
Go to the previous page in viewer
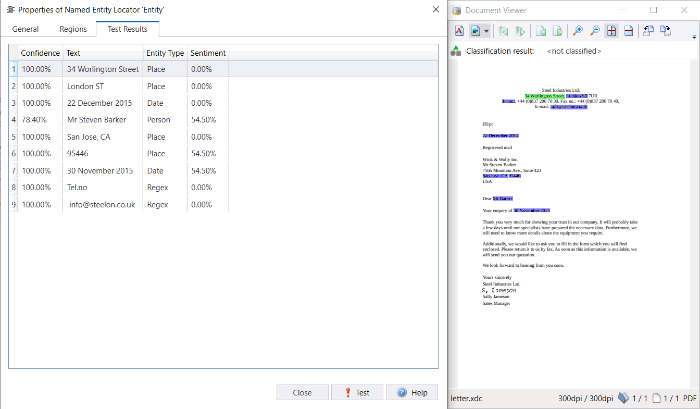[x=541, y=31]
